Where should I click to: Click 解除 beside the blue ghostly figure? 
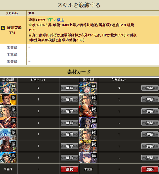[69, 134]
